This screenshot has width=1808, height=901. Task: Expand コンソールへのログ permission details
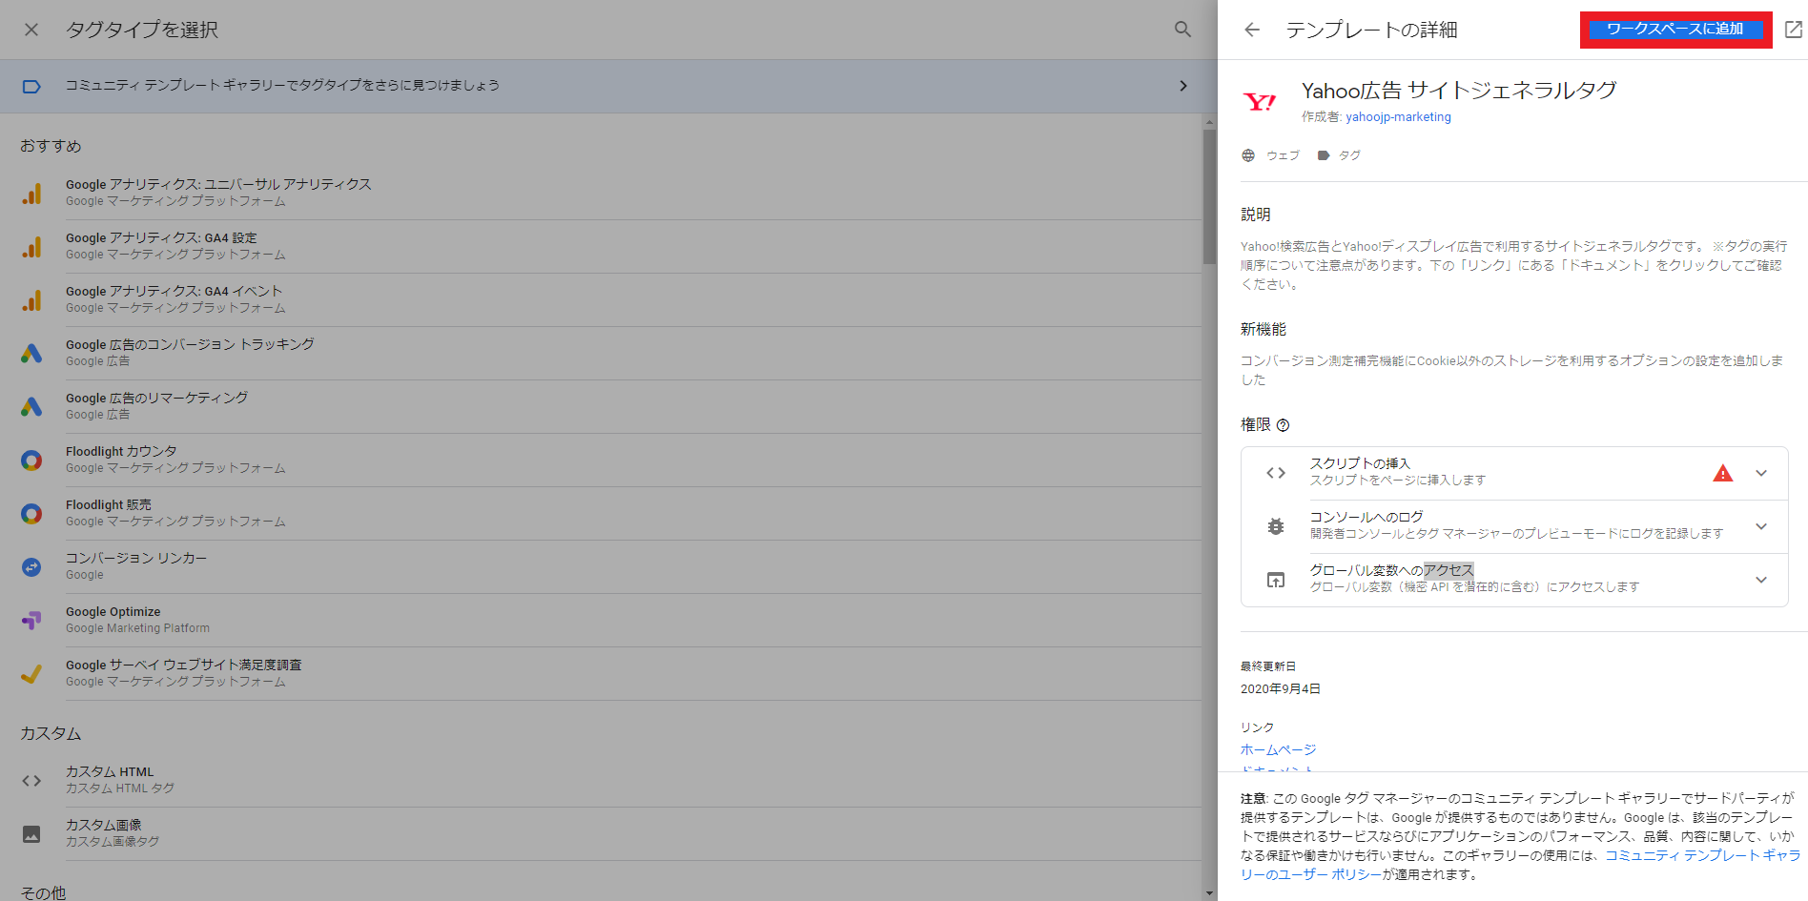1761,526
